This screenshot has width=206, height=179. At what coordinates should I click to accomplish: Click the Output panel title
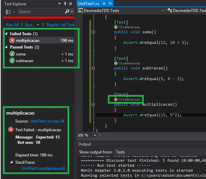click(x=85, y=144)
